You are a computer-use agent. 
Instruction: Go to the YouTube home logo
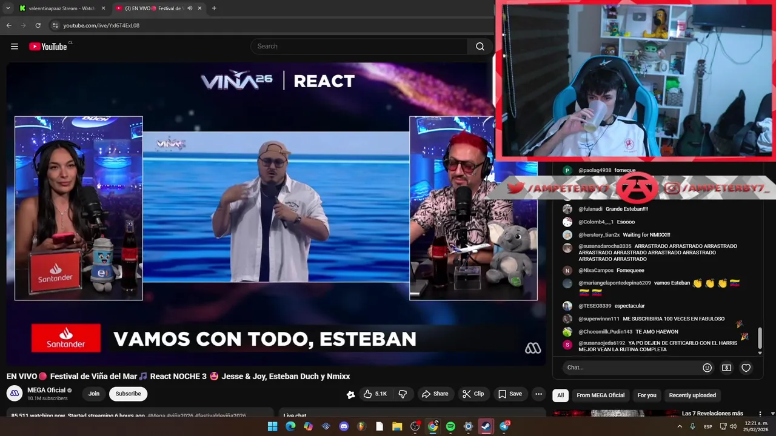click(x=48, y=47)
